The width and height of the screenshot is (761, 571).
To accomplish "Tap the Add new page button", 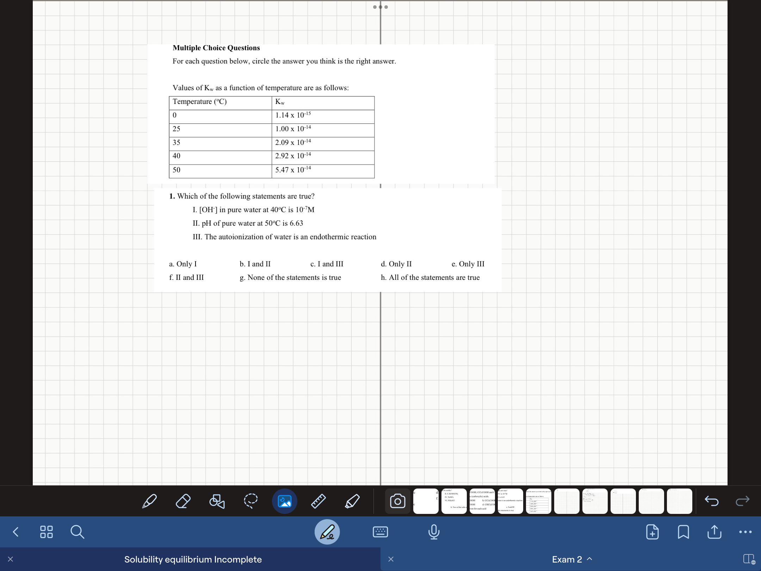I will (x=652, y=532).
